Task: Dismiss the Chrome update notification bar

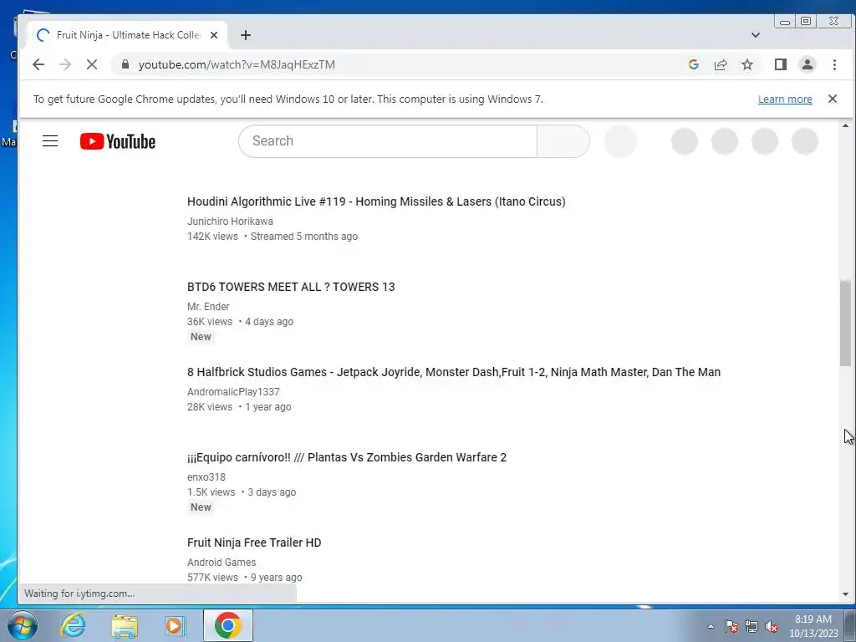Action: pyautogui.click(x=832, y=99)
